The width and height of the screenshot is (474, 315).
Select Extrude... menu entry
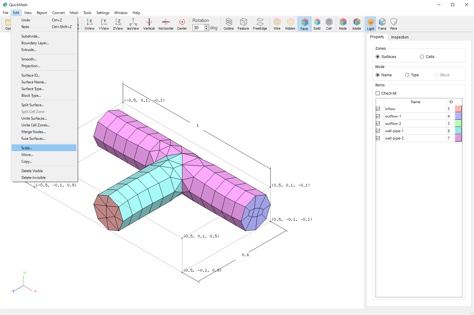click(x=44, y=50)
